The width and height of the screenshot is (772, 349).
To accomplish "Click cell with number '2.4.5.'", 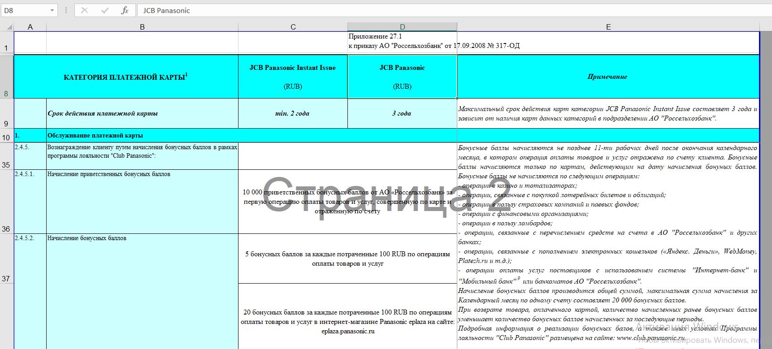I will pos(30,156).
